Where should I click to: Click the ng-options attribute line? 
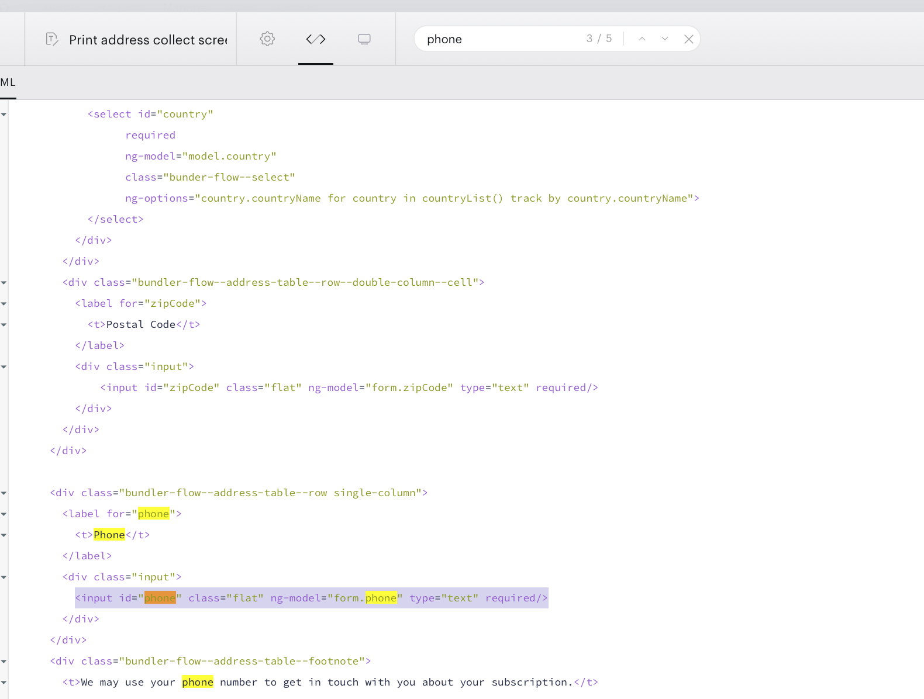pyautogui.click(x=412, y=198)
